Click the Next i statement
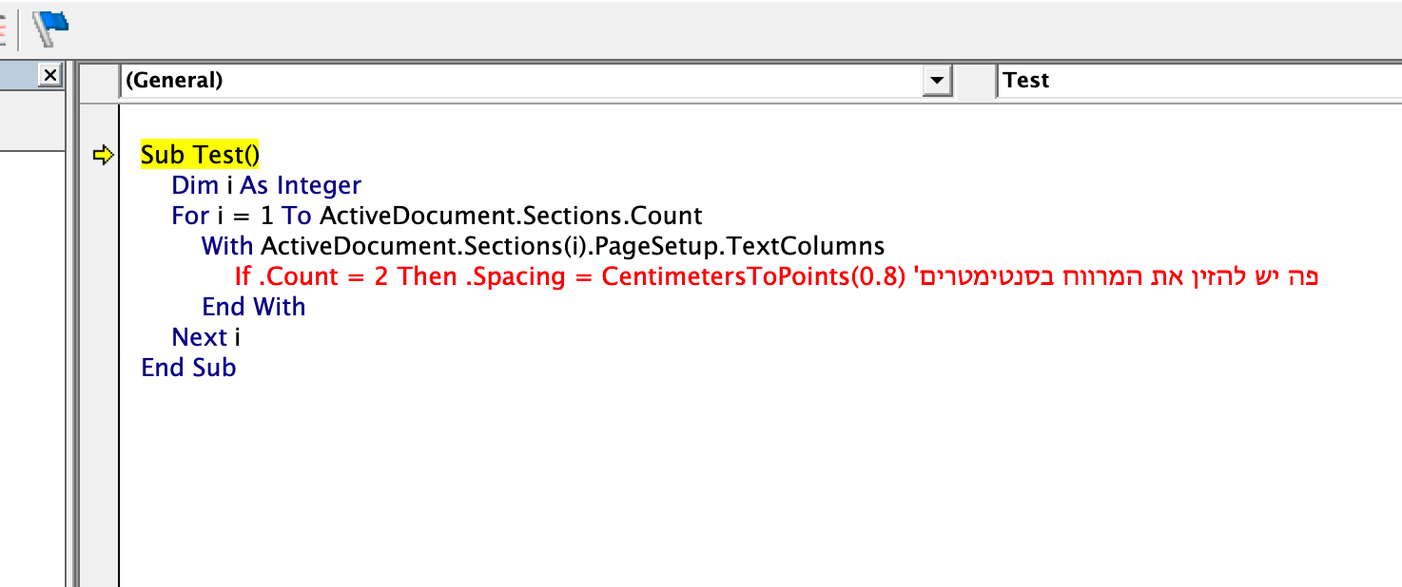The width and height of the screenshot is (1402, 587). click(205, 337)
